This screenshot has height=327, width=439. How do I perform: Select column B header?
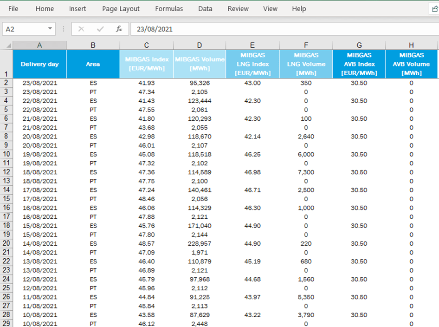point(93,45)
